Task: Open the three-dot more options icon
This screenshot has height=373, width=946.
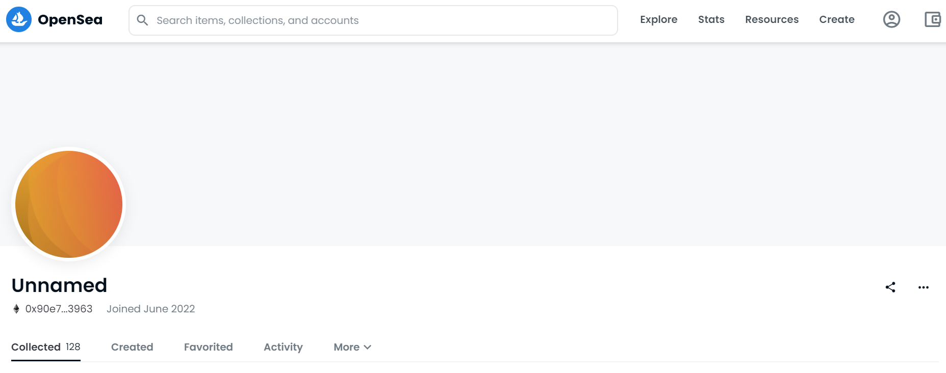Action: (x=924, y=287)
